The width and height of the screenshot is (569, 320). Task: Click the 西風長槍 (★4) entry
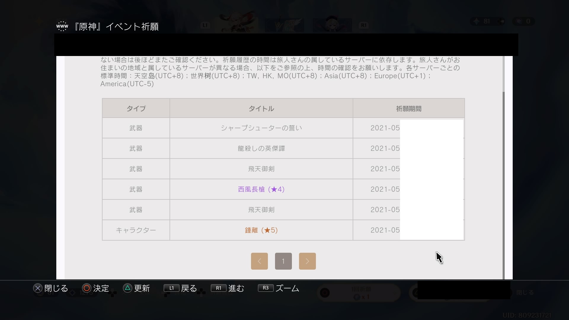click(261, 189)
